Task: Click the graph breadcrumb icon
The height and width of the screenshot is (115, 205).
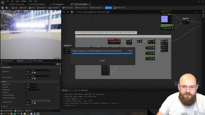Action: [x=72, y=12]
